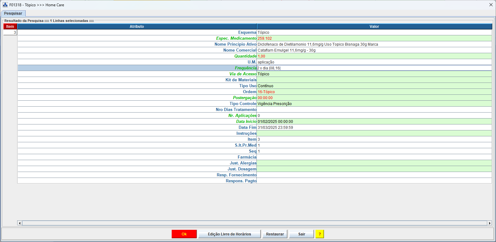
Task: Click the empty Instruções value cell
Action: click(x=374, y=134)
